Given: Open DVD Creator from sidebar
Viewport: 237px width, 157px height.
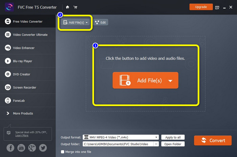Looking at the screenshot, I should [x=28, y=74].
